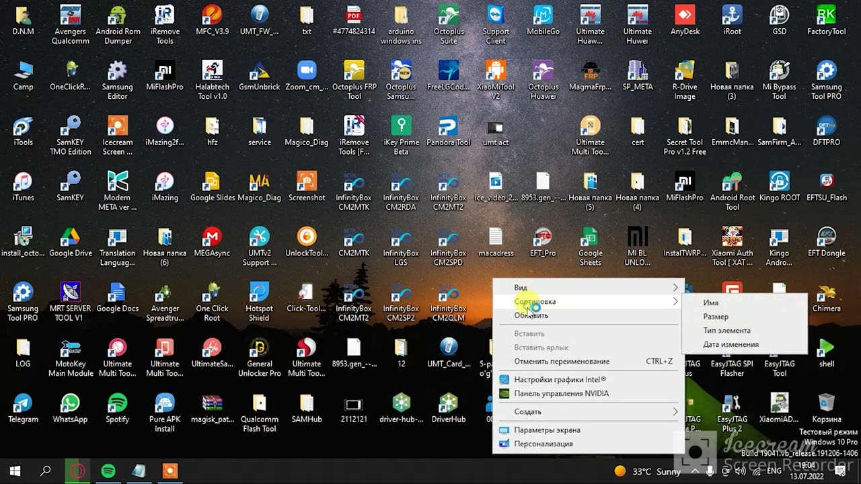This screenshot has width=861, height=484.
Task: Sort icons by Размер
Action: pyautogui.click(x=744, y=317)
